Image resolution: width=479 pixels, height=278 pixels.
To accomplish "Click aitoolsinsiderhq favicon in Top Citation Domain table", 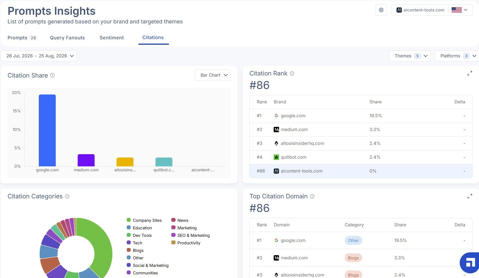I will click(276, 275).
